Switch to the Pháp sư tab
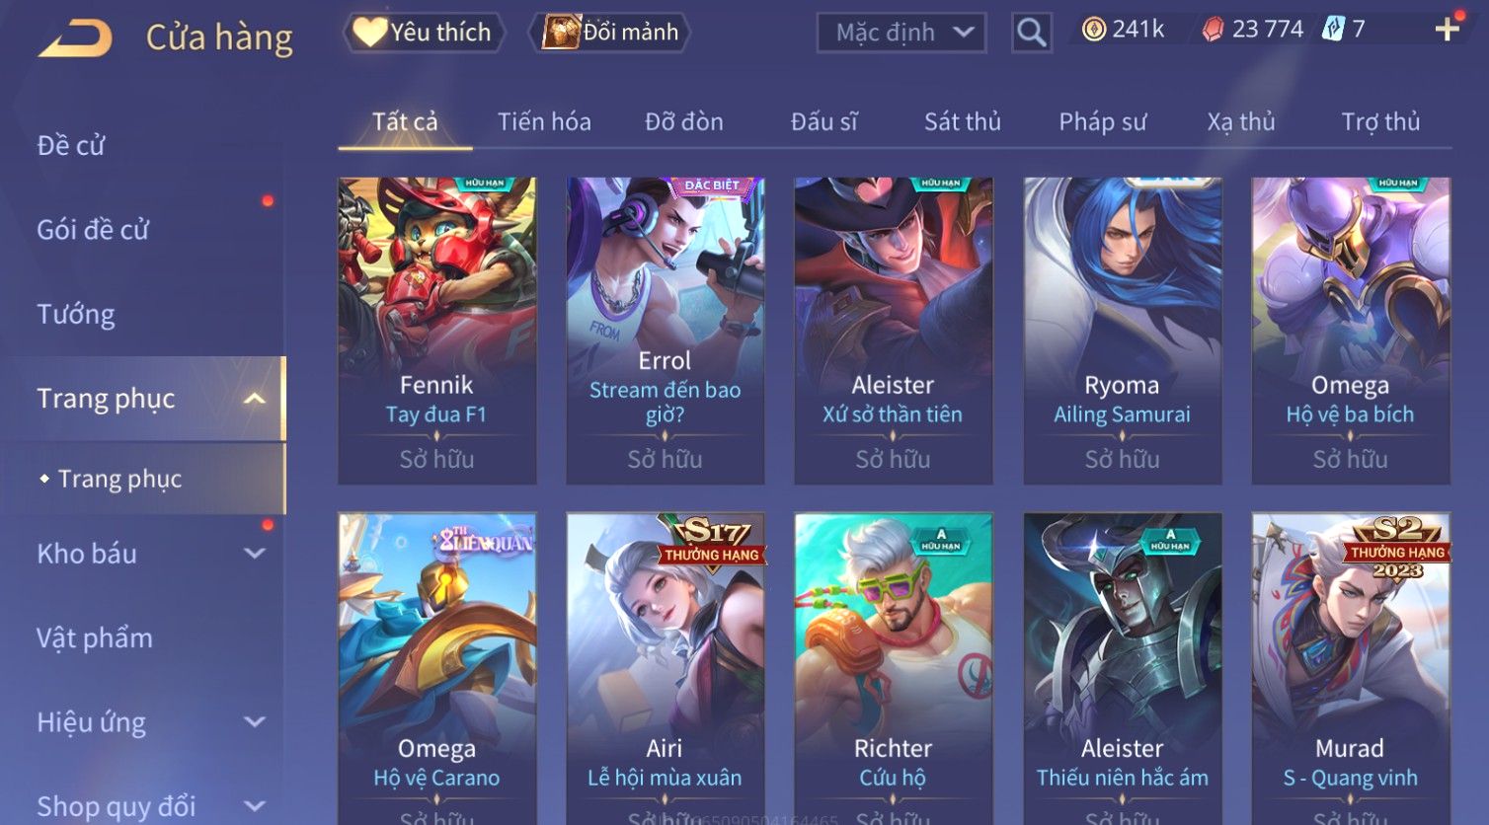The width and height of the screenshot is (1489, 825). [1103, 121]
